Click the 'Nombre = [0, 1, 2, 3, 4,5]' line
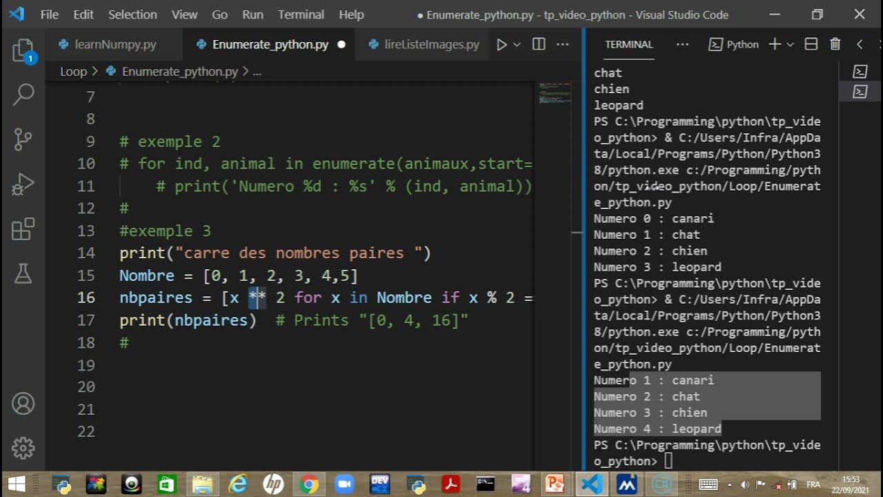The width and height of the screenshot is (883, 497). [239, 275]
